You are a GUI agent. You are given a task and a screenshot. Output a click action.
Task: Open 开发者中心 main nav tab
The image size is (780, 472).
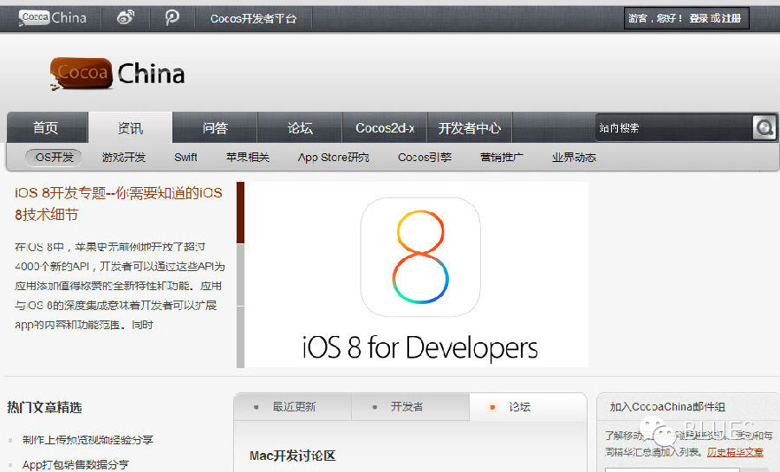pos(470,127)
